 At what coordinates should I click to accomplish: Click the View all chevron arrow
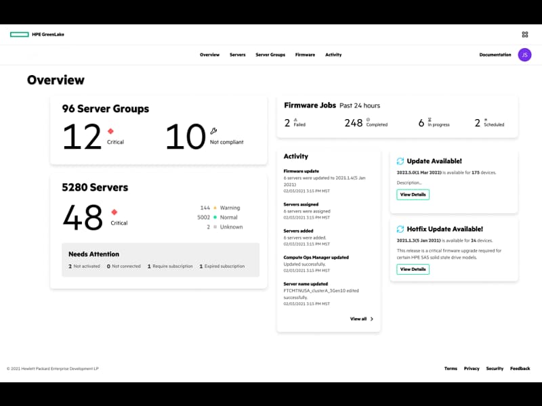pyautogui.click(x=372, y=319)
